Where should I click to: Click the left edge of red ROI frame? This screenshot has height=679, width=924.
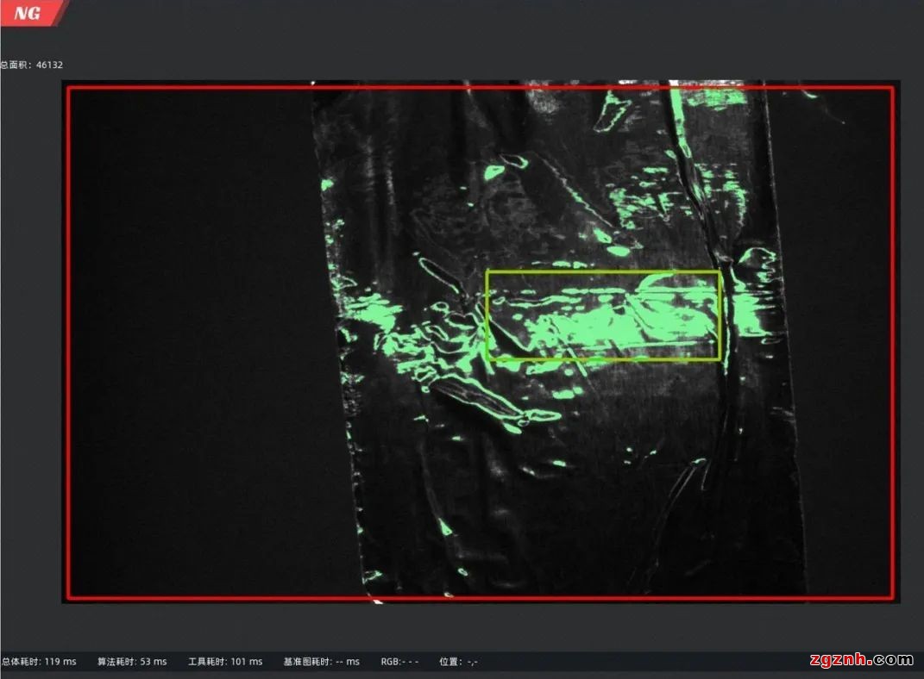point(68,345)
